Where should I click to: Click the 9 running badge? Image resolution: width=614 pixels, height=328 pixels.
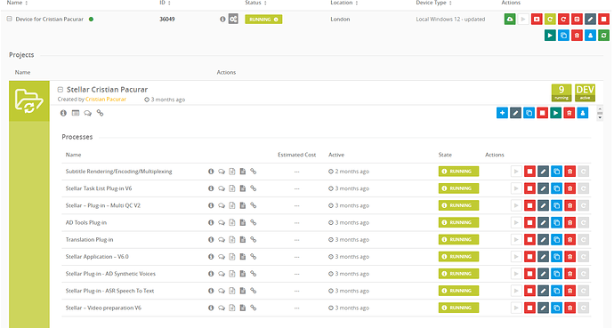point(561,93)
